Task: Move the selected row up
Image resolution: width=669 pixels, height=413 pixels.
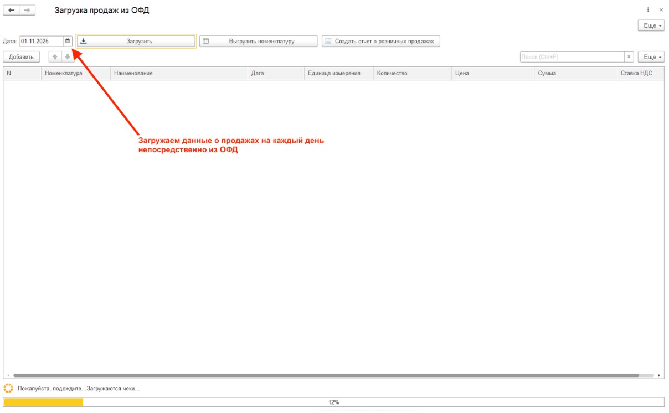Action: [55, 56]
